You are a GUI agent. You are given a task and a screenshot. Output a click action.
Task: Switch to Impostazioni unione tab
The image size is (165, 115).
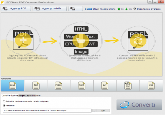[x=30, y=95]
